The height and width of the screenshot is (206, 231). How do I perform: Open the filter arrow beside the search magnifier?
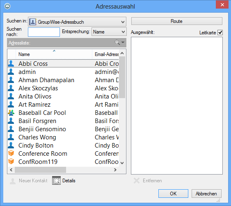point(123,43)
